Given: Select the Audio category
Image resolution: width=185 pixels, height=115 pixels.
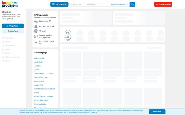Looking at the screenshot, I should [36, 70].
